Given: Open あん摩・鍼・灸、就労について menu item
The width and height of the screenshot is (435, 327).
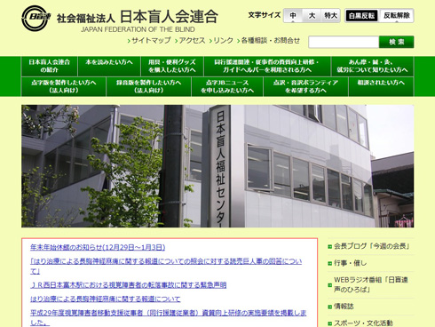Looking at the screenshot, I should tap(372, 66).
